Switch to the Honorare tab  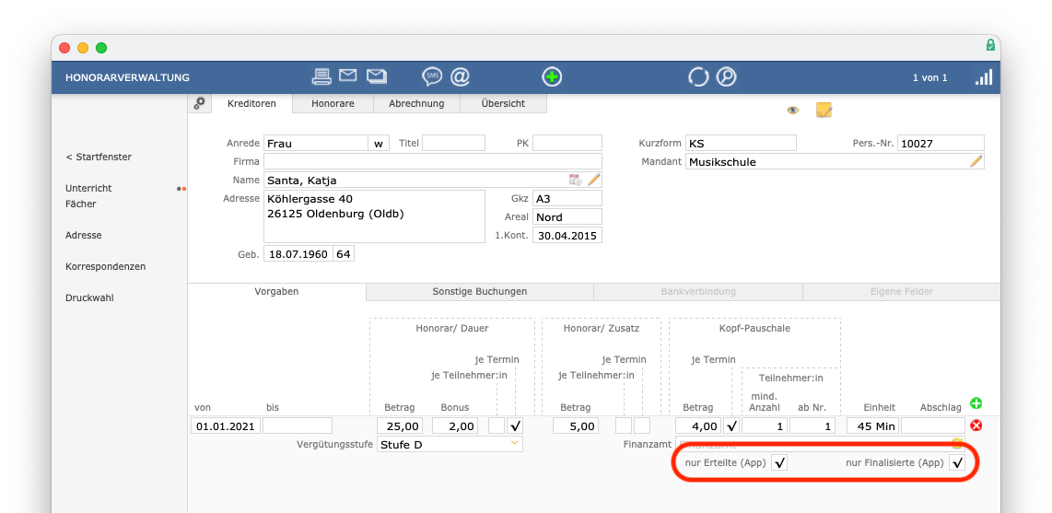click(333, 103)
